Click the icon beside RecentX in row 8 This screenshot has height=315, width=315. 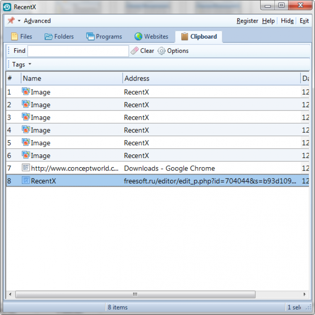[26, 181]
